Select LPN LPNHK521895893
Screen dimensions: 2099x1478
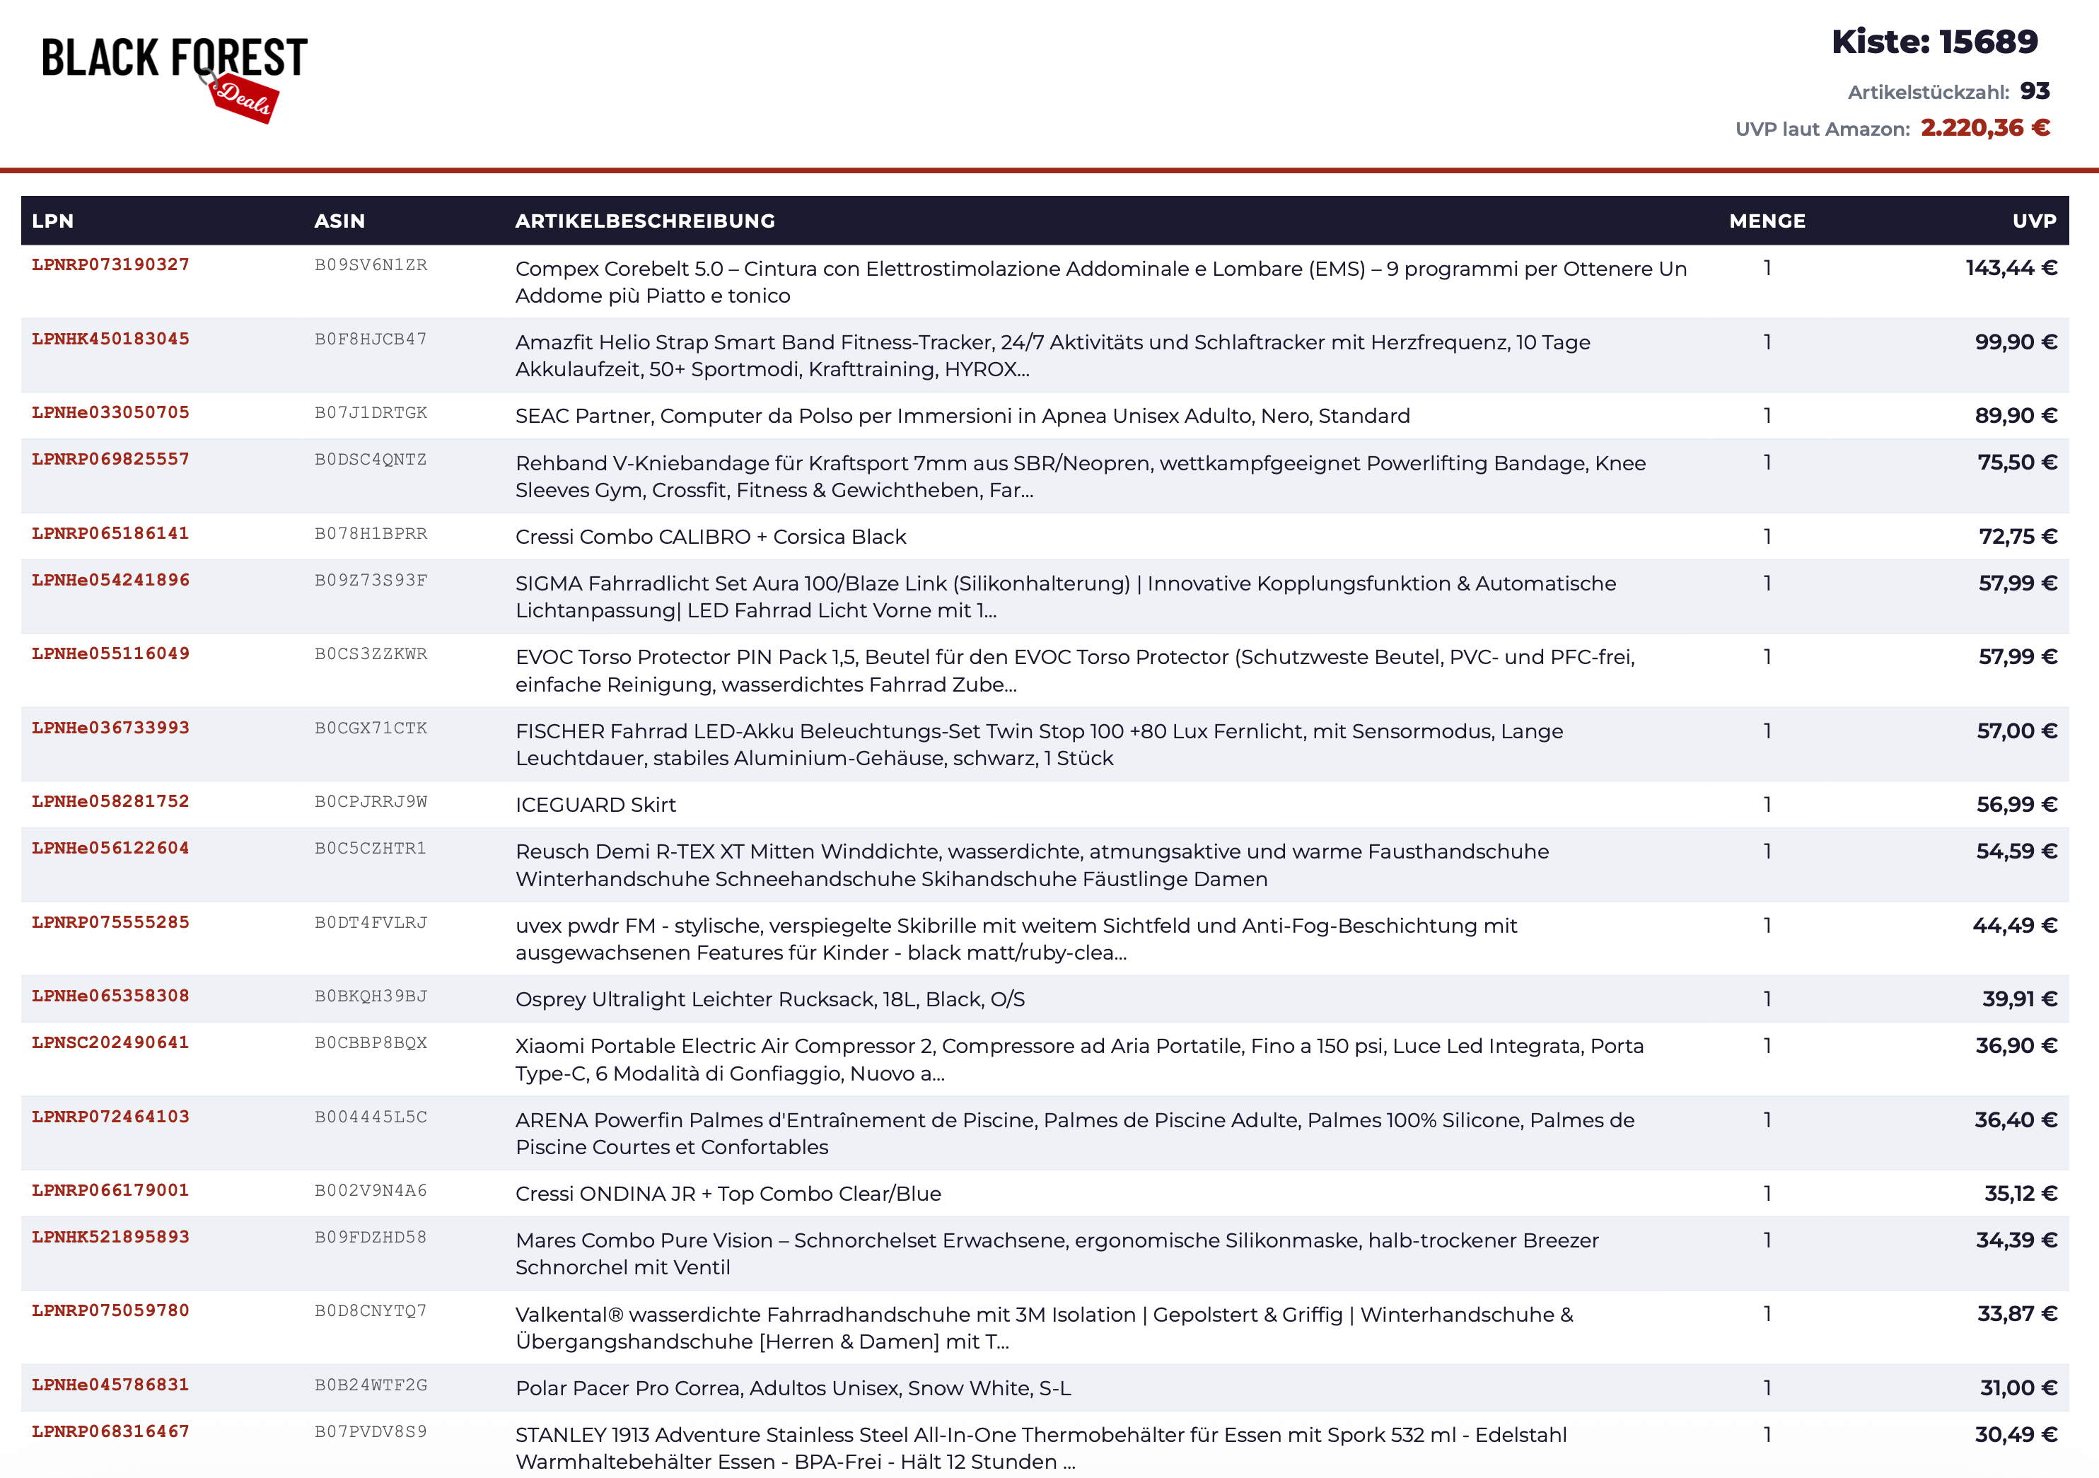pyautogui.click(x=110, y=1237)
